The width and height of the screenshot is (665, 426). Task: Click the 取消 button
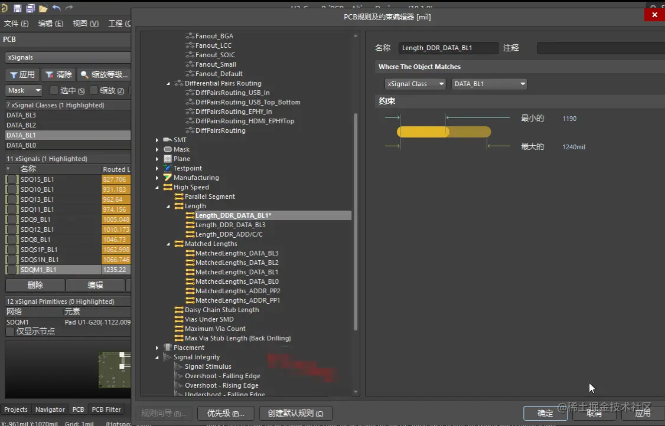click(x=594, y=413)
